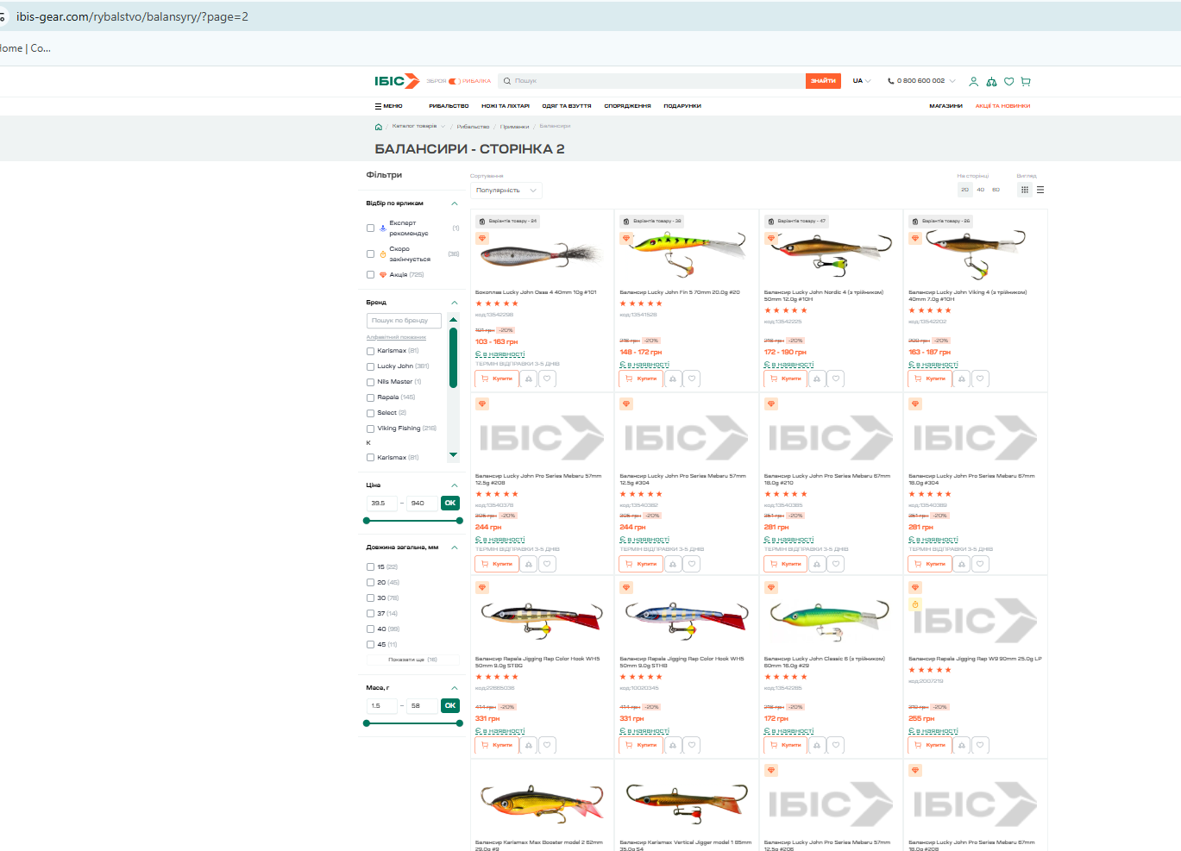This screenshot has height=851, width=1181.
Task: Check the Акція filter checkbox
Action: 370,275
